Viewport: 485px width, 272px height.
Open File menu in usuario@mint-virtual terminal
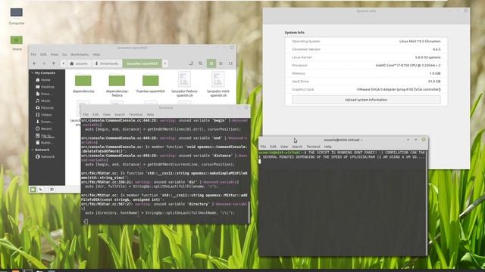[x=263, y=147]
